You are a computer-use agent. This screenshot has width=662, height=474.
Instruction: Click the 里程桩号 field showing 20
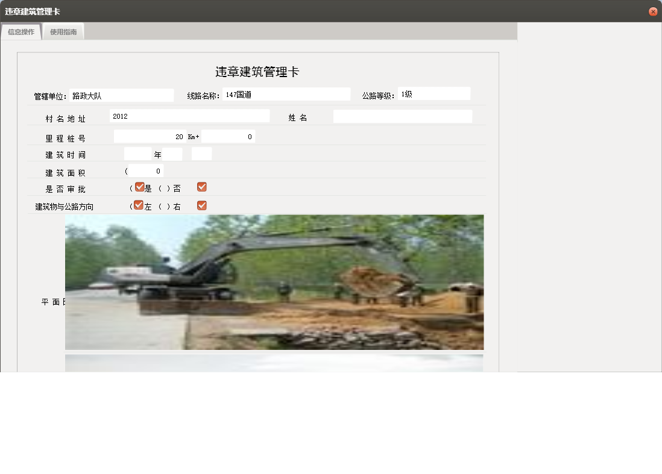pos(151,136)
